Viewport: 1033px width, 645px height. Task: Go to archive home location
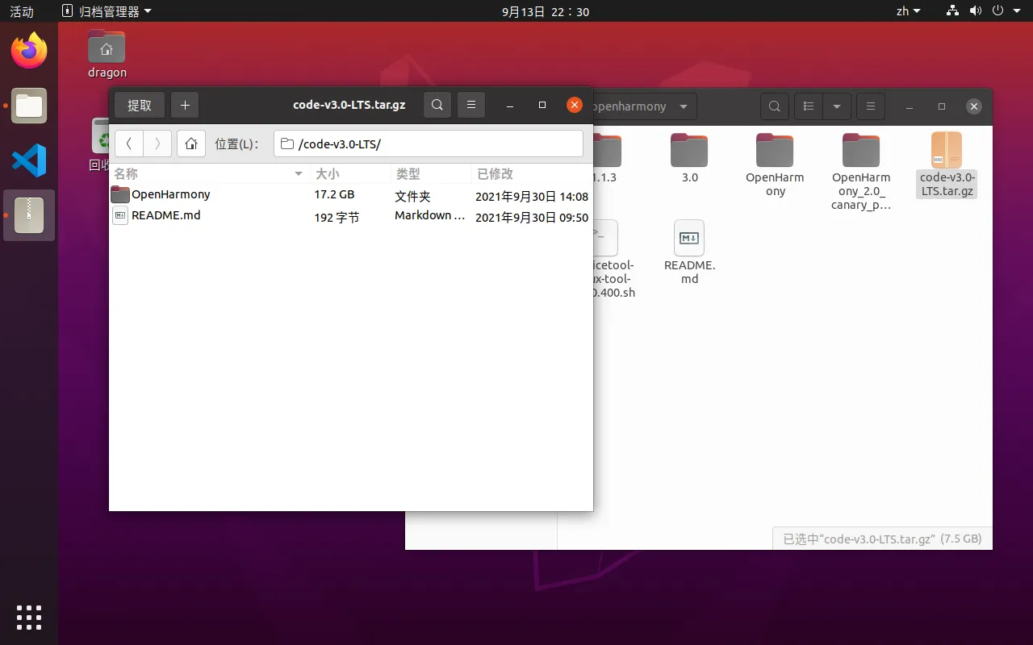point(191,144)
